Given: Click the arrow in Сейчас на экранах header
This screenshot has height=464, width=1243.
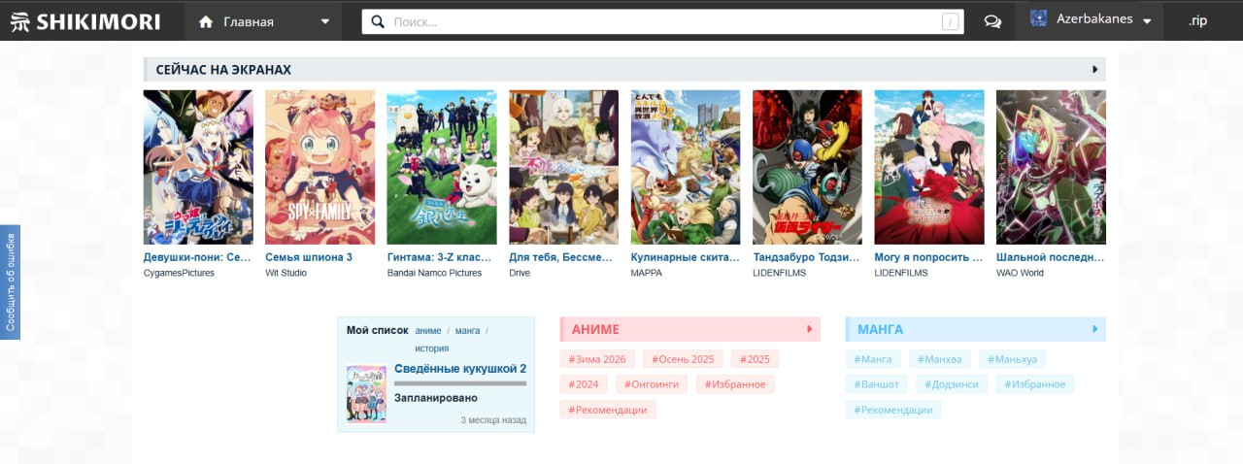Looking at the screenshot, I should pos(1095,70).
